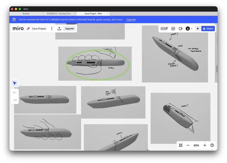Close the SUR26219 Painting Tool tab

[74, 13]
